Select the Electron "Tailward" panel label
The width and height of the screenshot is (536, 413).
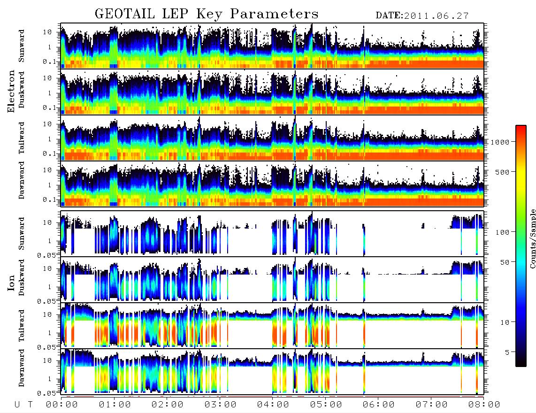click(x=22, y=138)
